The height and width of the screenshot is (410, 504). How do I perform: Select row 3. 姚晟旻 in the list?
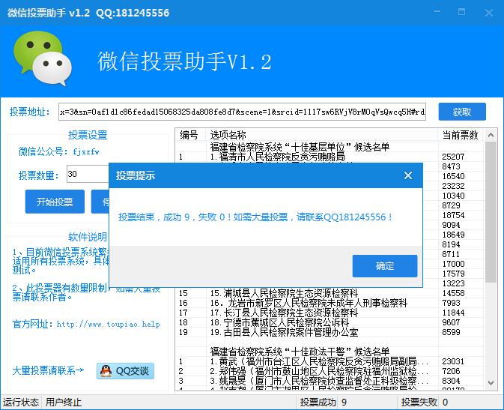[330, 381]
